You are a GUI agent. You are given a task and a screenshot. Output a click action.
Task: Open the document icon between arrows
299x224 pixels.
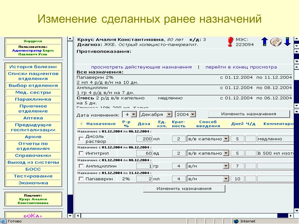click(x=276, y=42)
